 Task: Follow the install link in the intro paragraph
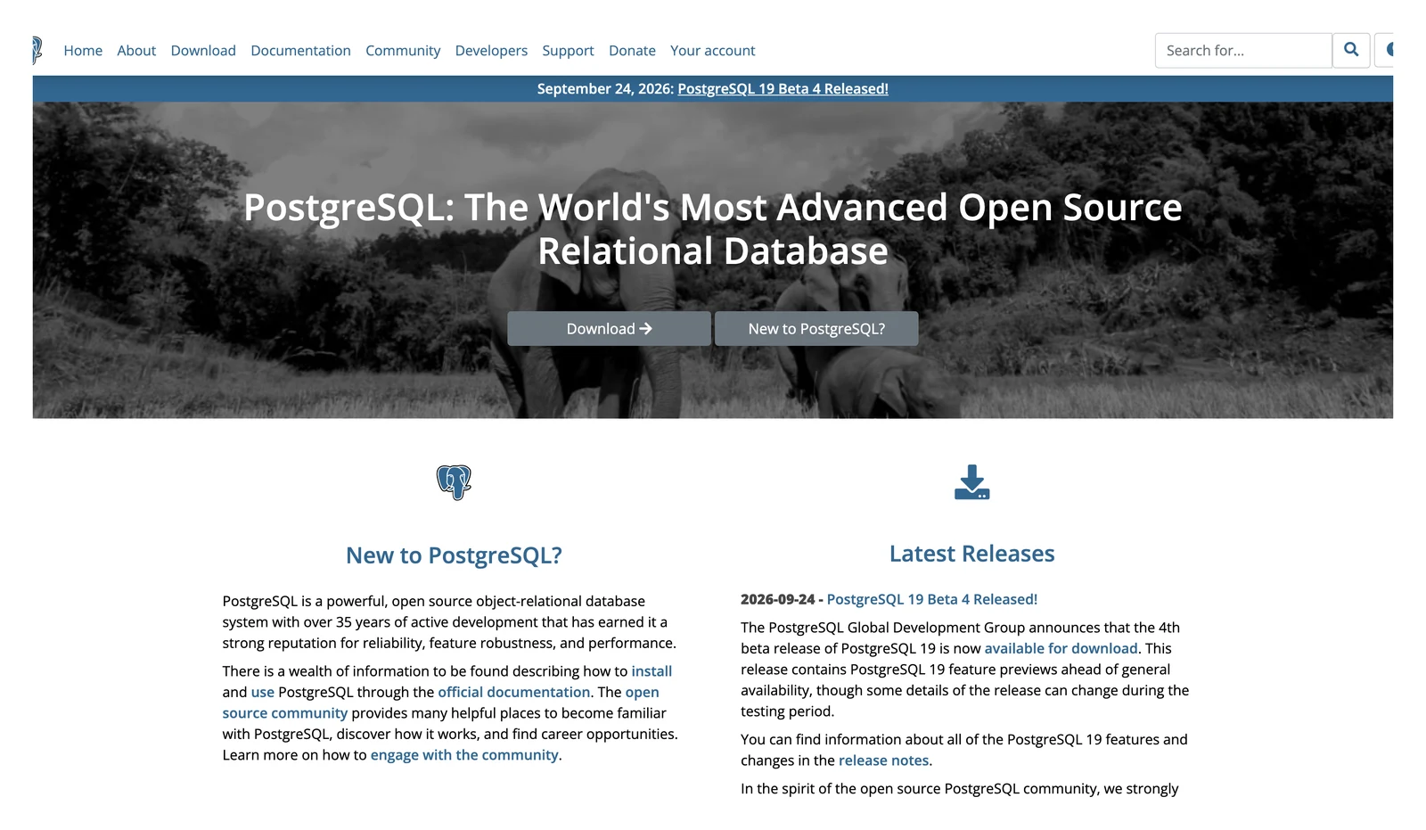[x=652, y=670]
